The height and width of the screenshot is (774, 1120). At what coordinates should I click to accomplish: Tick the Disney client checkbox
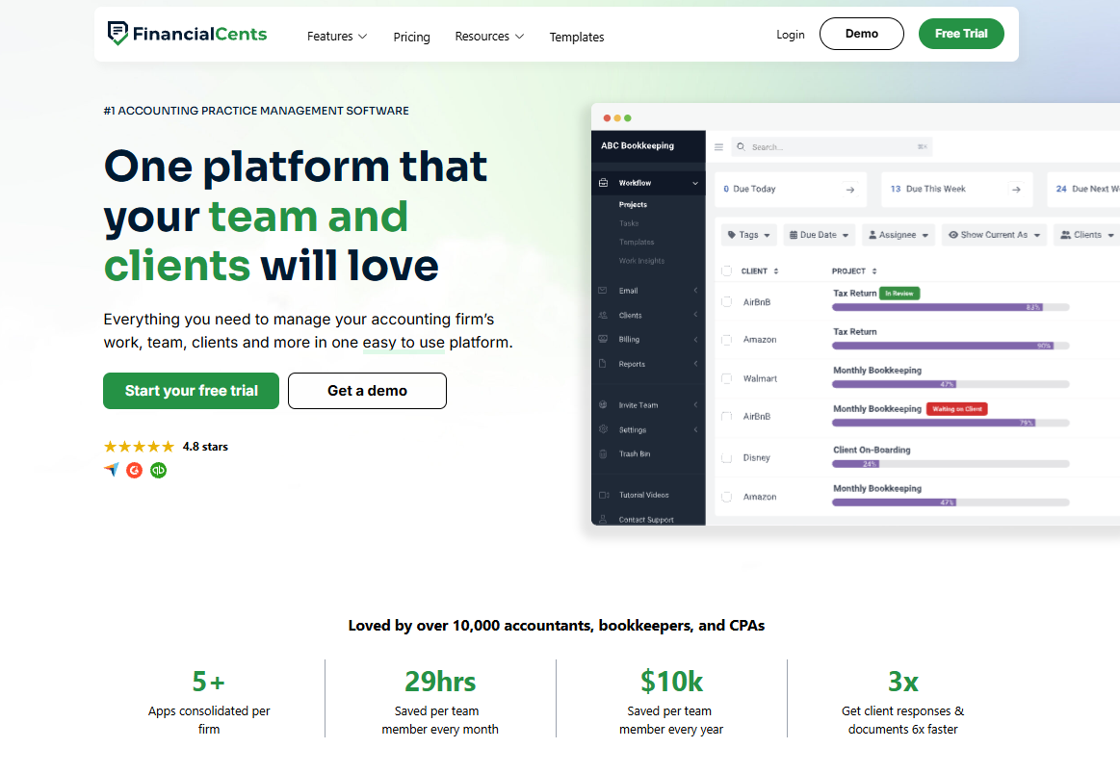[726, 458]
